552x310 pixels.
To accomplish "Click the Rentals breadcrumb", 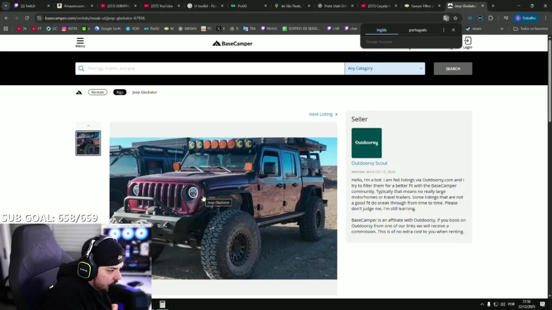I will tap(98, 92).
